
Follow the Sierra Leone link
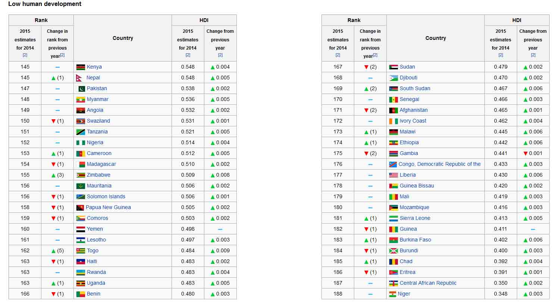[415, 218]
